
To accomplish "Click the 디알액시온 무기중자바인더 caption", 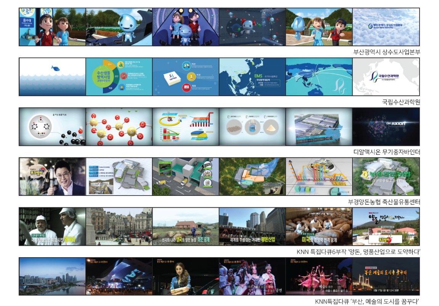I will 387,152.
